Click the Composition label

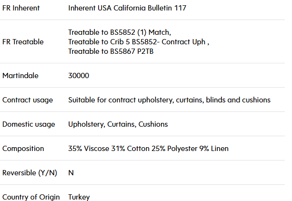23,149
